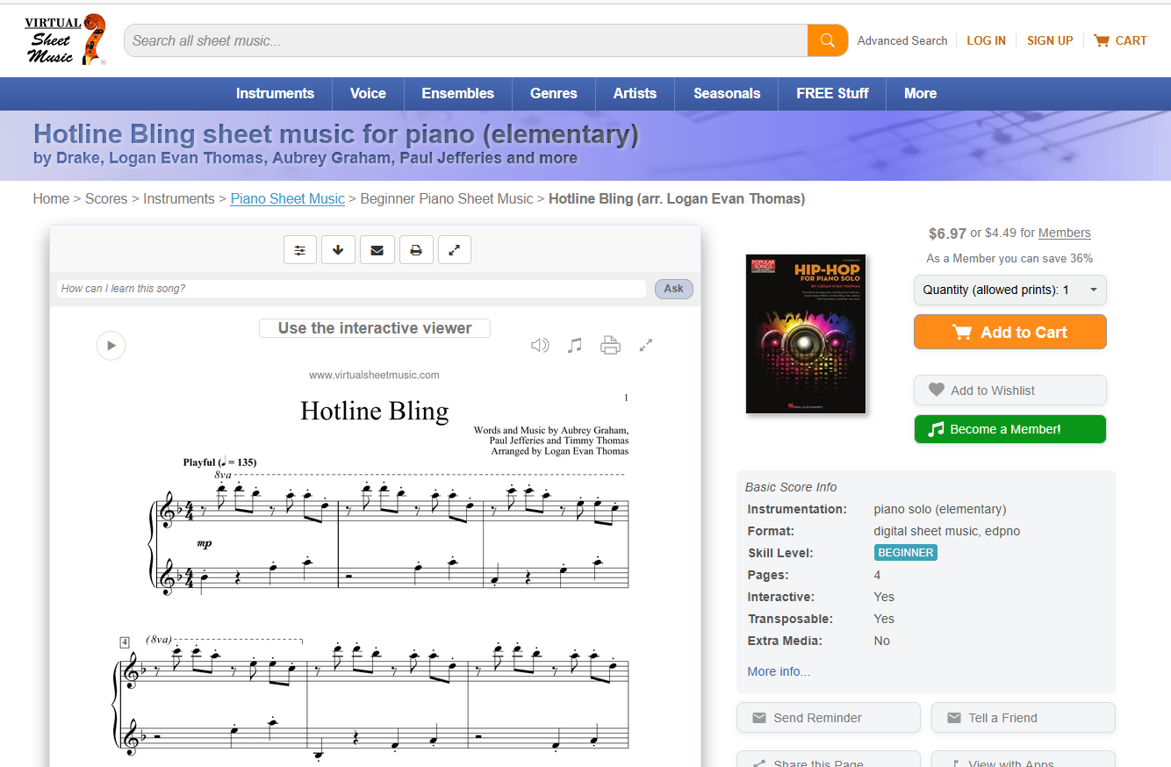Open the viewer settings sliders icon
Screen dimensions: 1171x767
(x=300, y=250)
